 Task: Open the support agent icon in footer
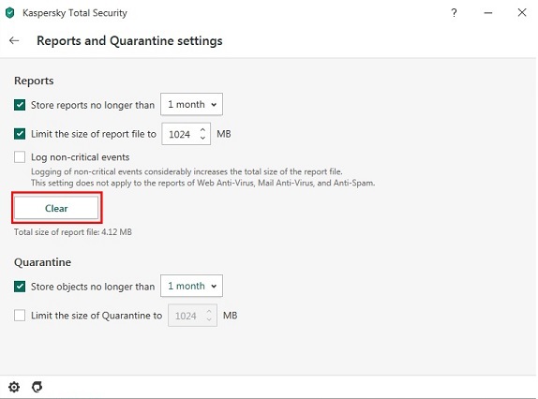pyautogui.click(x=37, y=387)
